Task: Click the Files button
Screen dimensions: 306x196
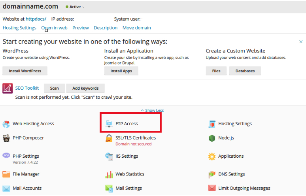Action: coord(216,71)
